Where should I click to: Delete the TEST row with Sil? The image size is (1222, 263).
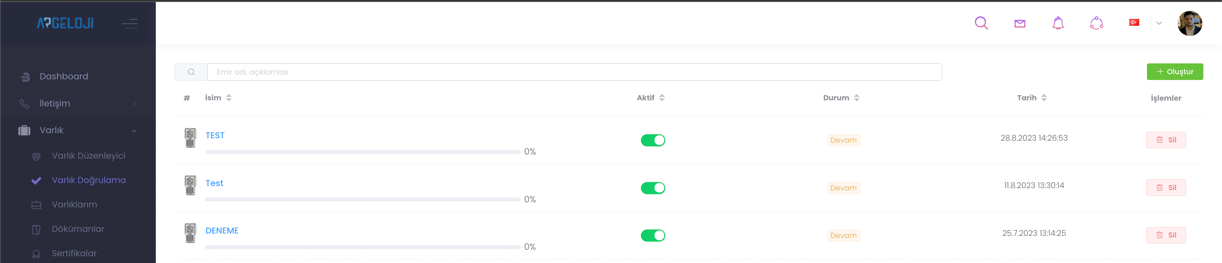tap(1166, 140)
